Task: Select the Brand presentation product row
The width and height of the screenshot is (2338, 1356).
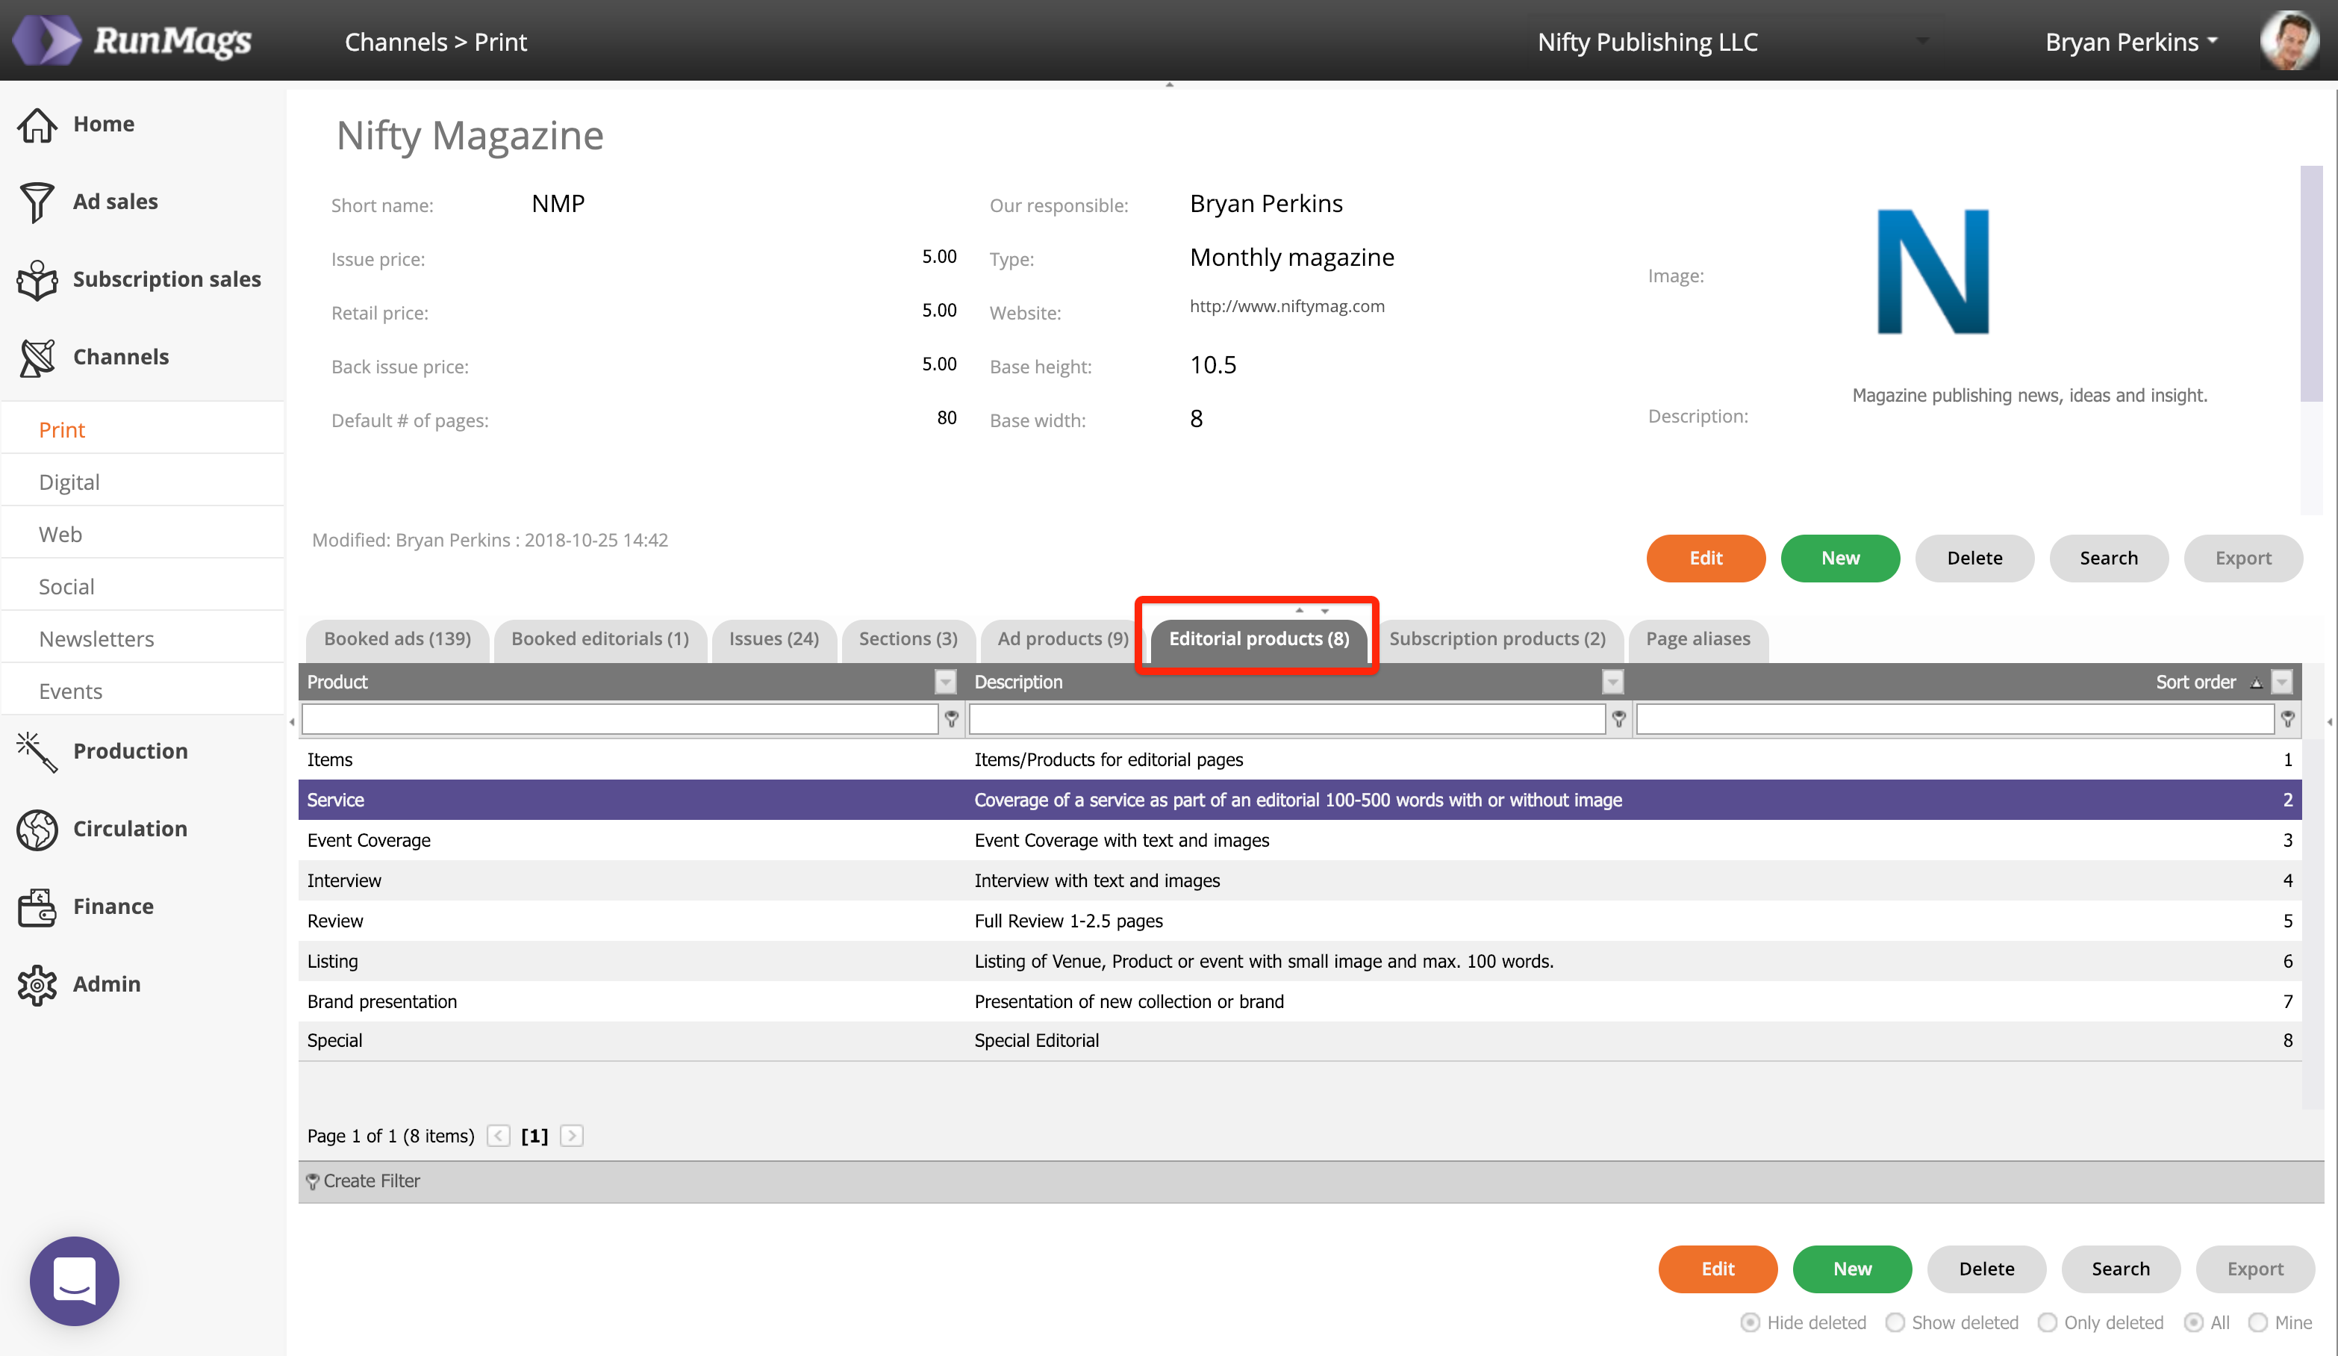Action: click(1300, 1002)
